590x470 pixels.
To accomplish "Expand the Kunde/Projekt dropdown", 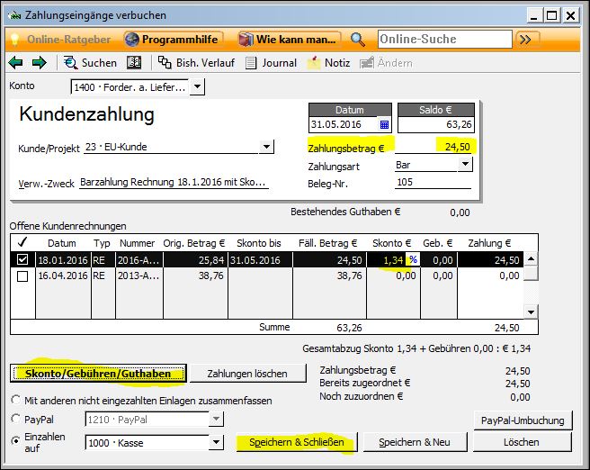I will [266, 147].
